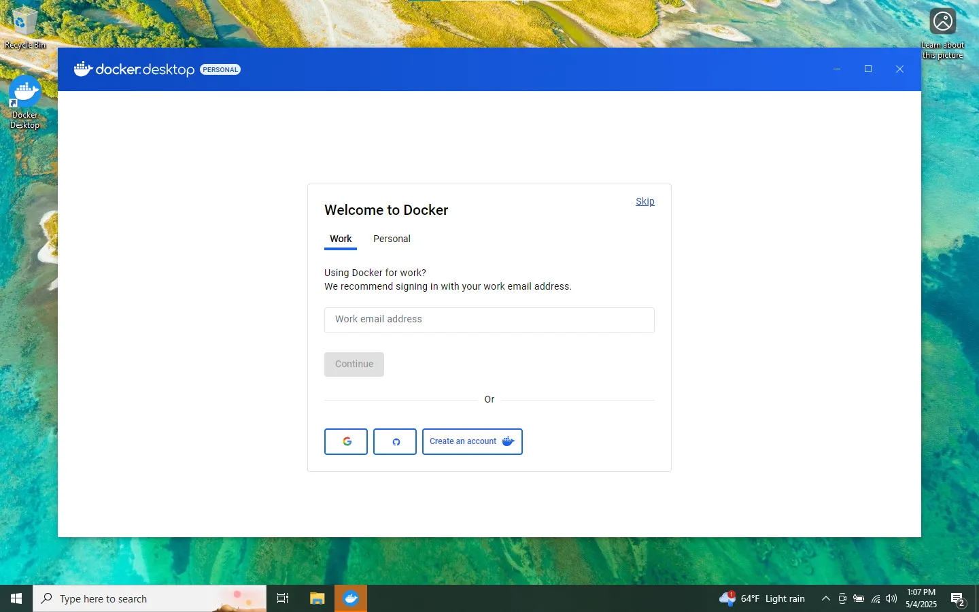979x612 pixels.
Task: Click the Windows Start button
Action: point(16,598)
